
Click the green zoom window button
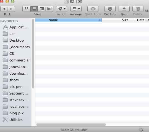(x=13, y=1)
